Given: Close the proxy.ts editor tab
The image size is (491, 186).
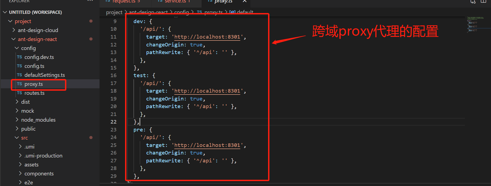Looking at the screenshot, I should click(x=245, y=1).
